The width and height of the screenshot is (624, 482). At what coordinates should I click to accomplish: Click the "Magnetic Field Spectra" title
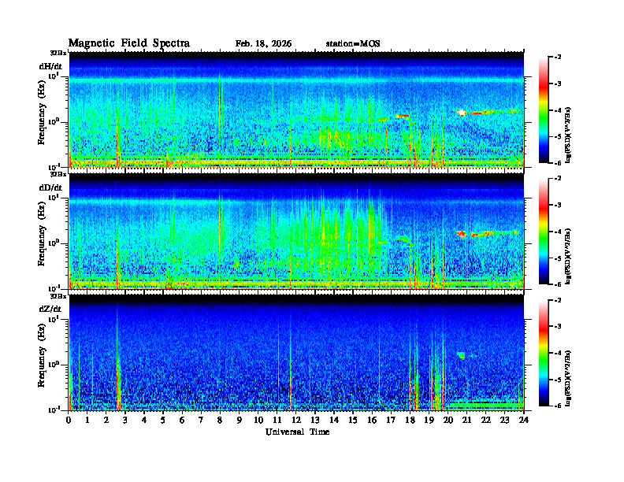point(129,43)
